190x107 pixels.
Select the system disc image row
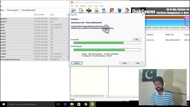(35, 57)
